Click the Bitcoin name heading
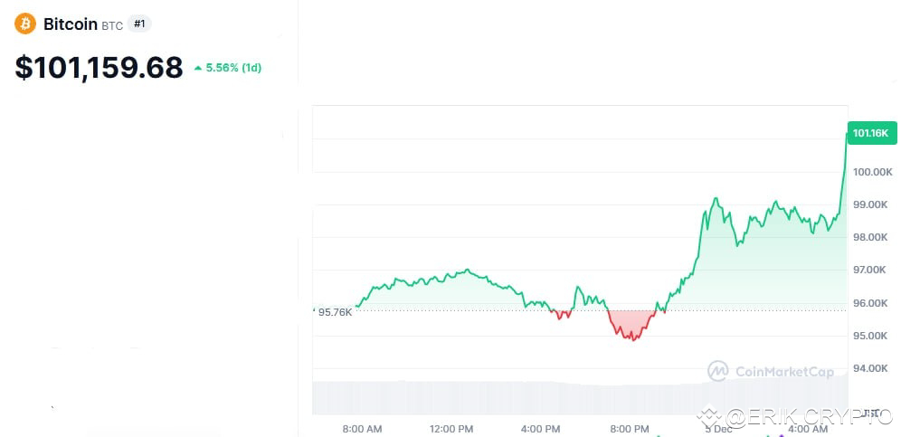 pos(71,24)
